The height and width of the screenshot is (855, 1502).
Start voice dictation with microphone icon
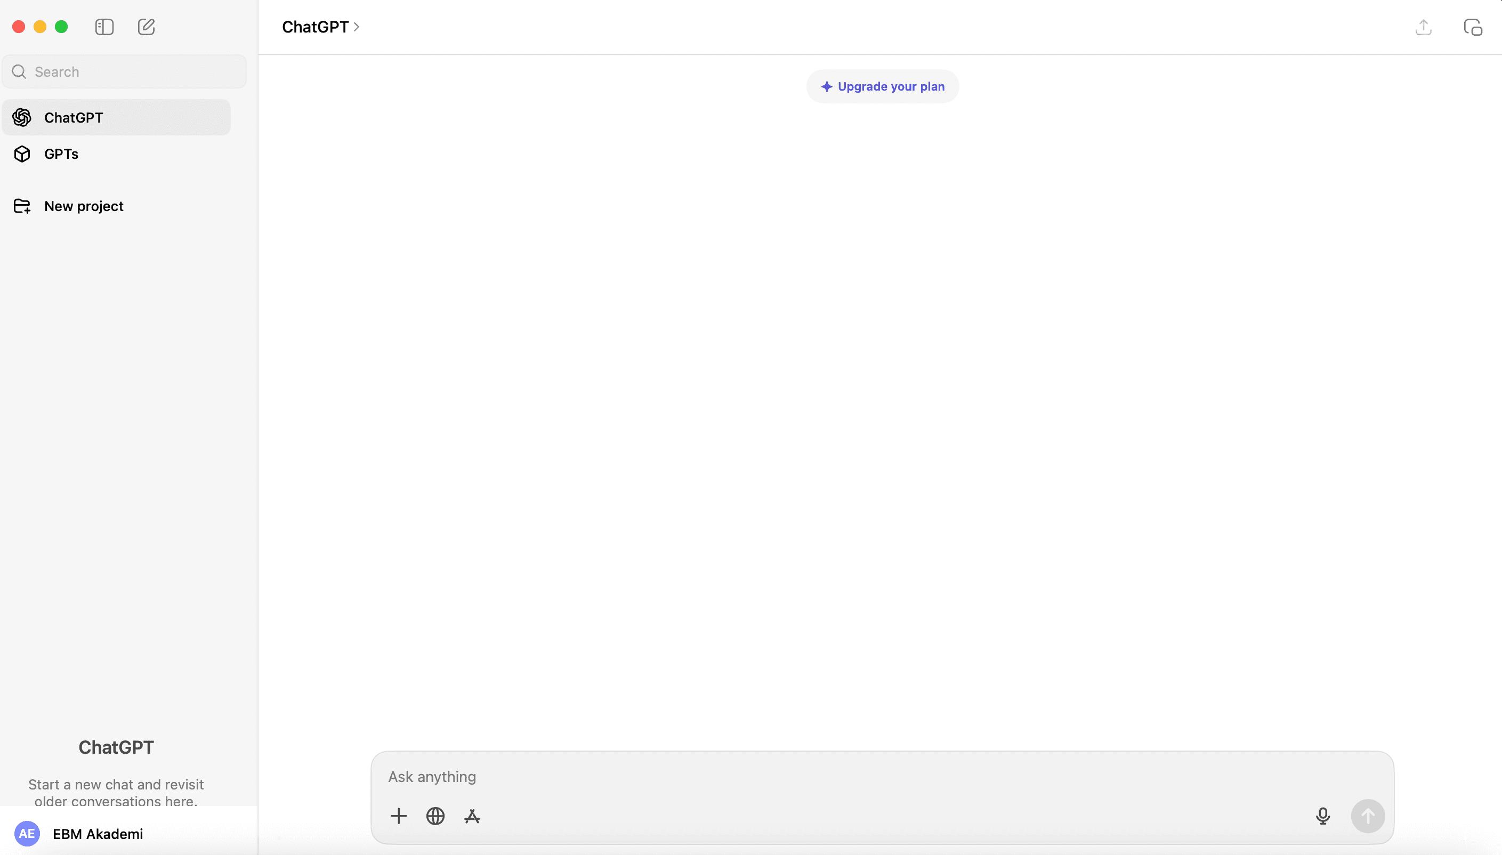pyautogui.click(x=1322, y=816)
